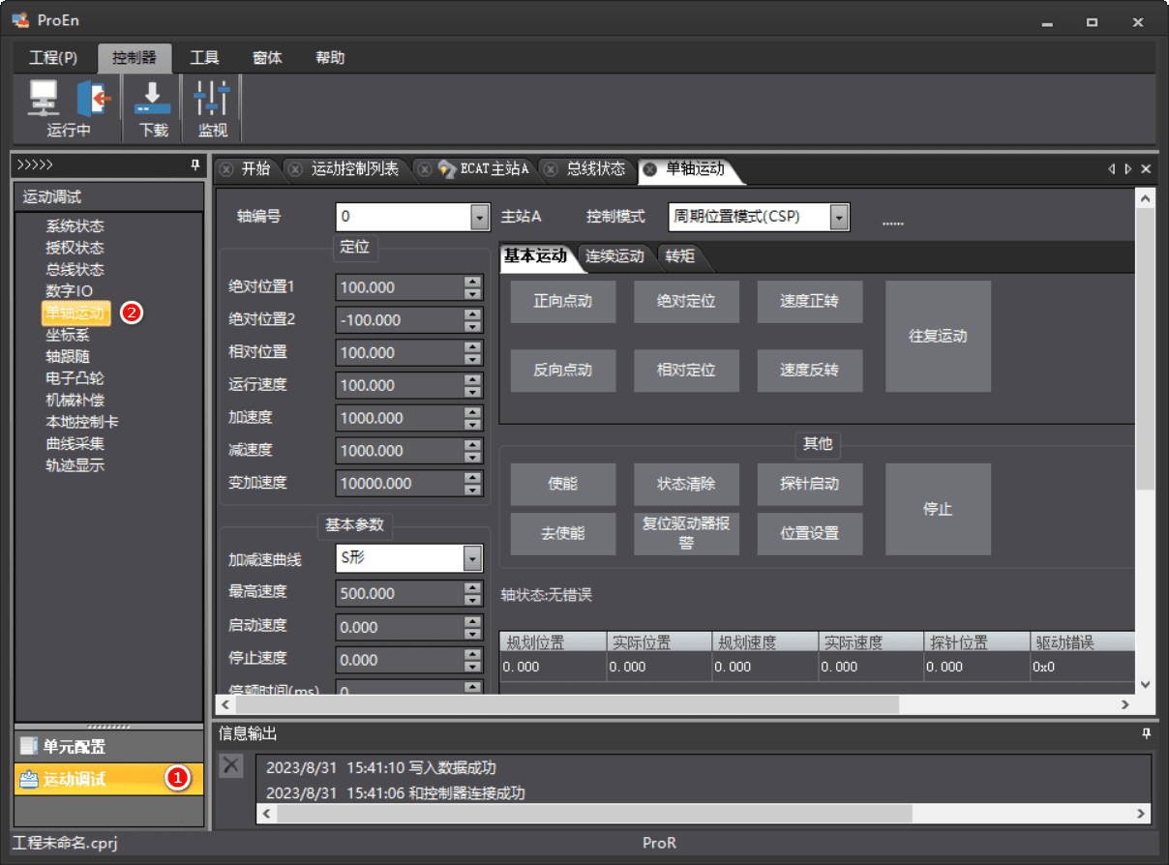Screen dimensions: 1169x865
Task: Click the horizontal scrollbar in 信息输出
Action: [594, 814]
